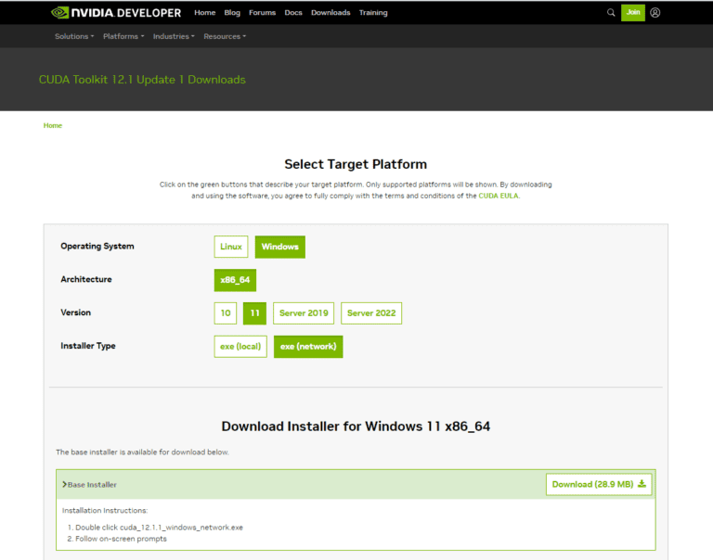Select the Windows operating system option
The width and height of the screenshot is (713, 560).
(x=279, y=247)
